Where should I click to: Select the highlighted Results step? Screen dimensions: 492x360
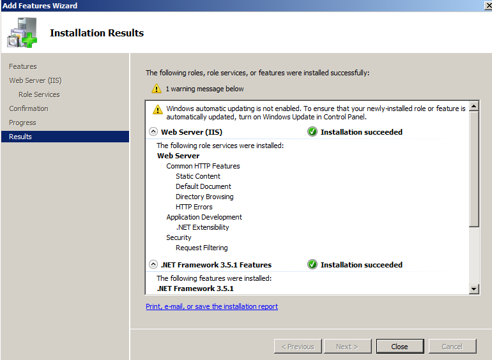pos(65,137)
